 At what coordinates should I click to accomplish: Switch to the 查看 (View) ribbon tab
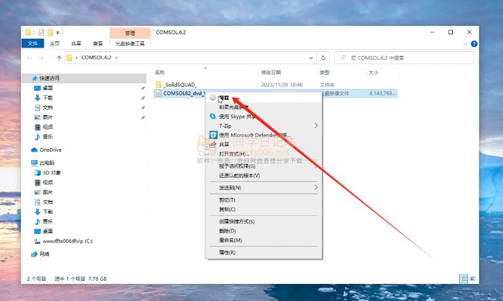click(98, 44)
